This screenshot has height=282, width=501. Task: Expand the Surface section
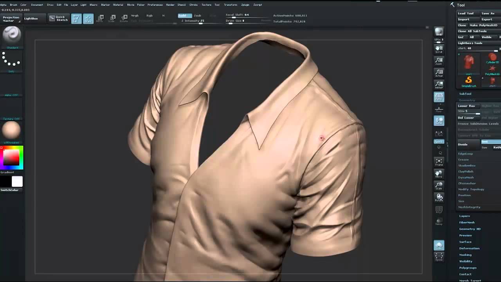465,242
